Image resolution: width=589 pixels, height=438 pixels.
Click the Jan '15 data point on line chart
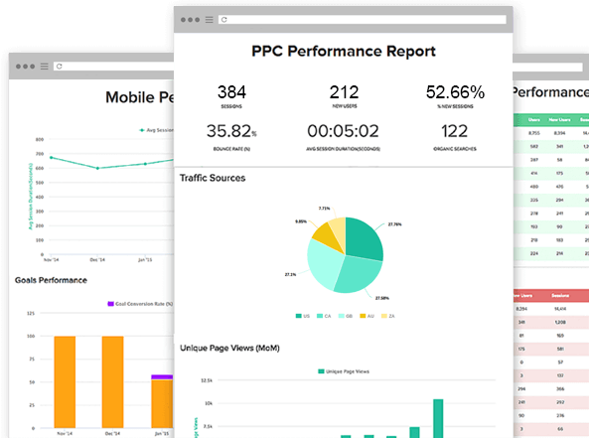point(145,164)
